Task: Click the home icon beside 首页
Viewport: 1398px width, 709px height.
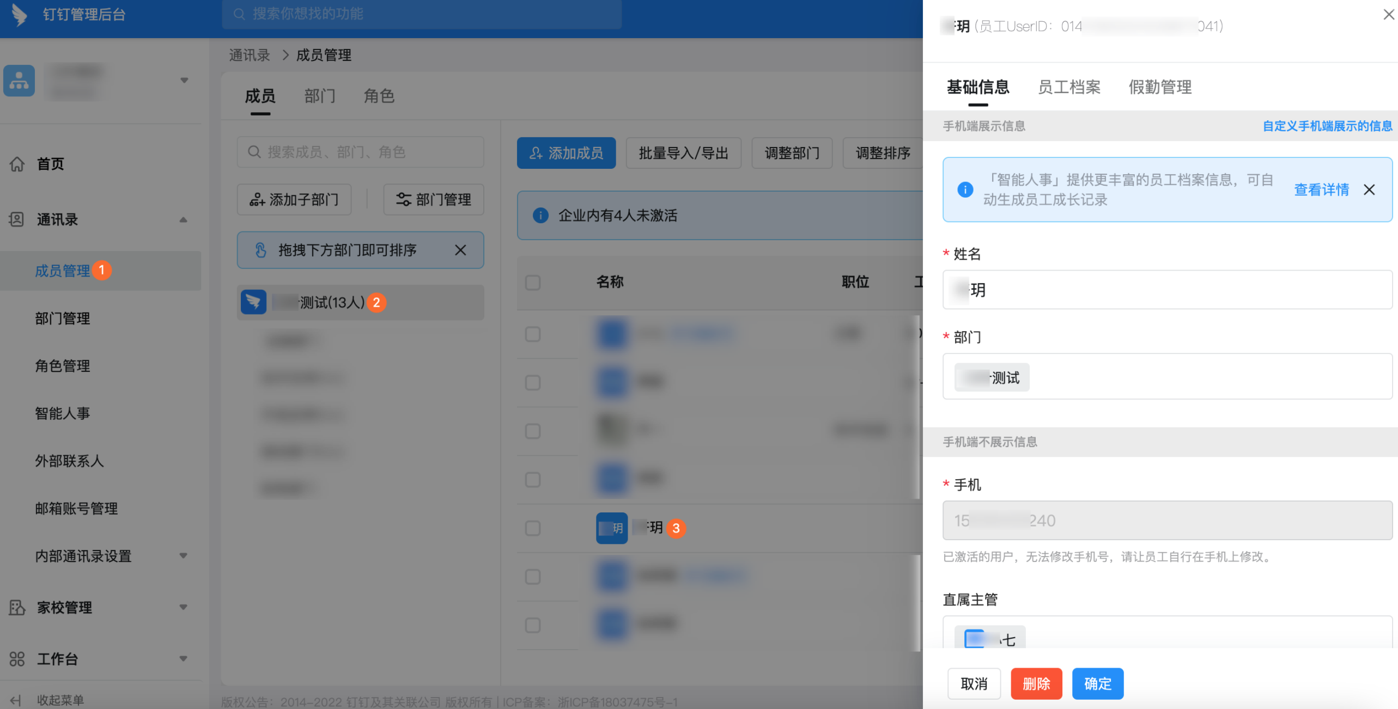Action: [x=17, y=164]
